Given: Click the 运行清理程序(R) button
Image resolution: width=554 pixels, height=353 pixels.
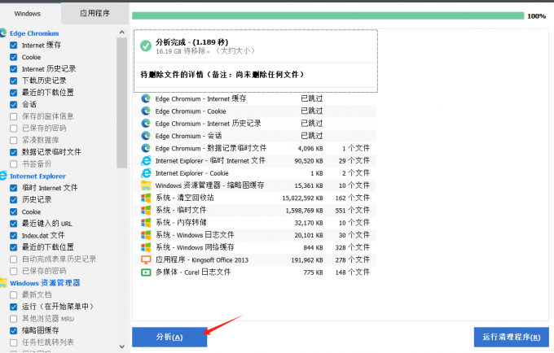Looking at the screenshot, I should [512, 337].
